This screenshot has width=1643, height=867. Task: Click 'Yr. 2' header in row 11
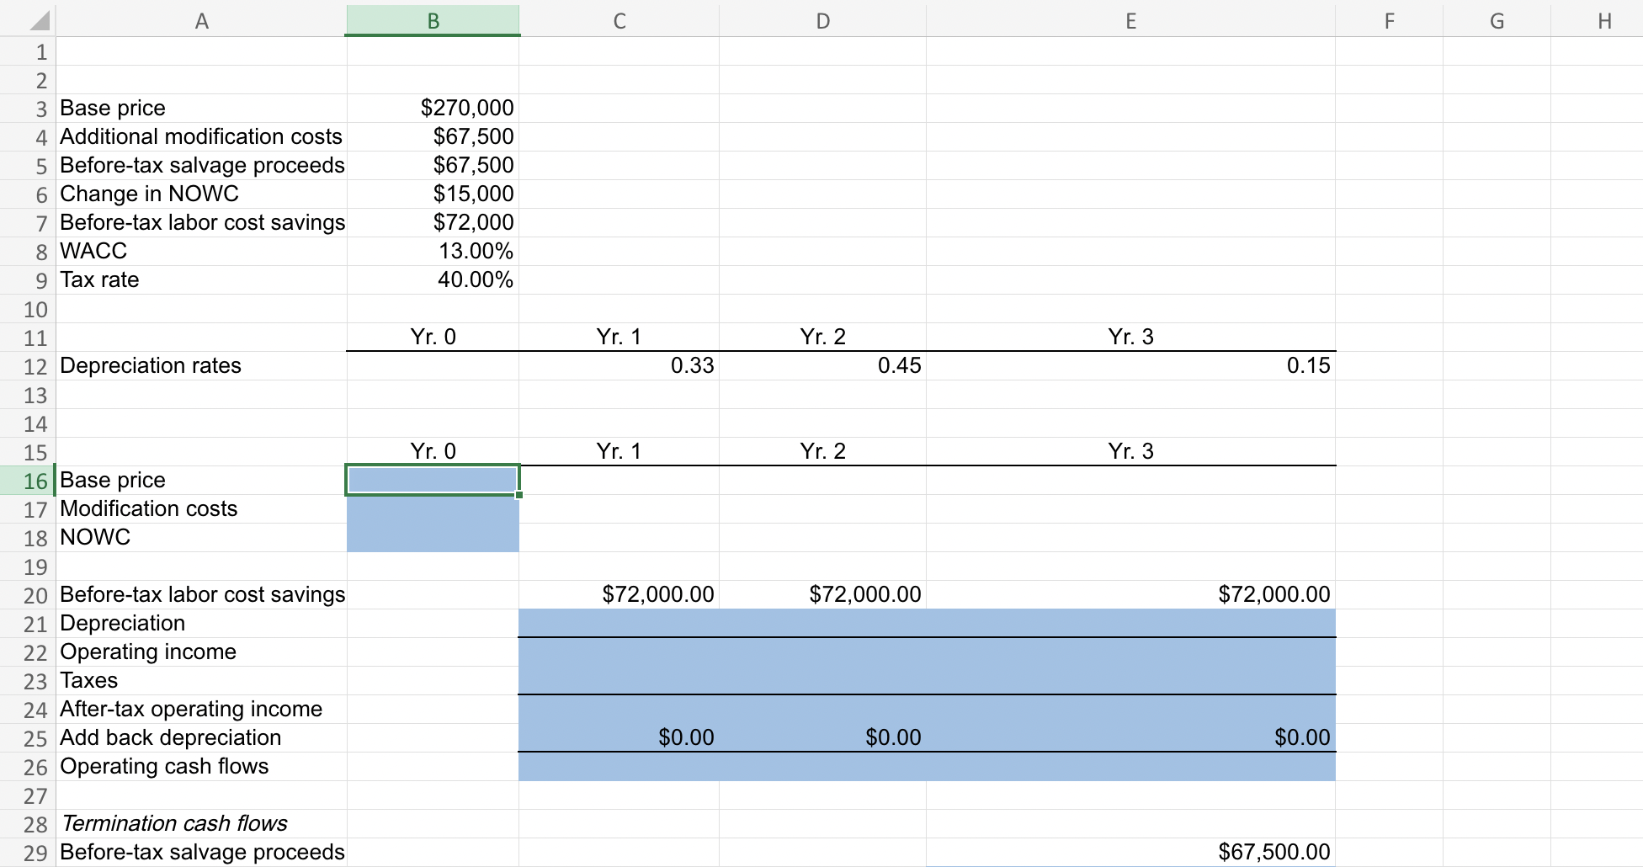[822, 337]
